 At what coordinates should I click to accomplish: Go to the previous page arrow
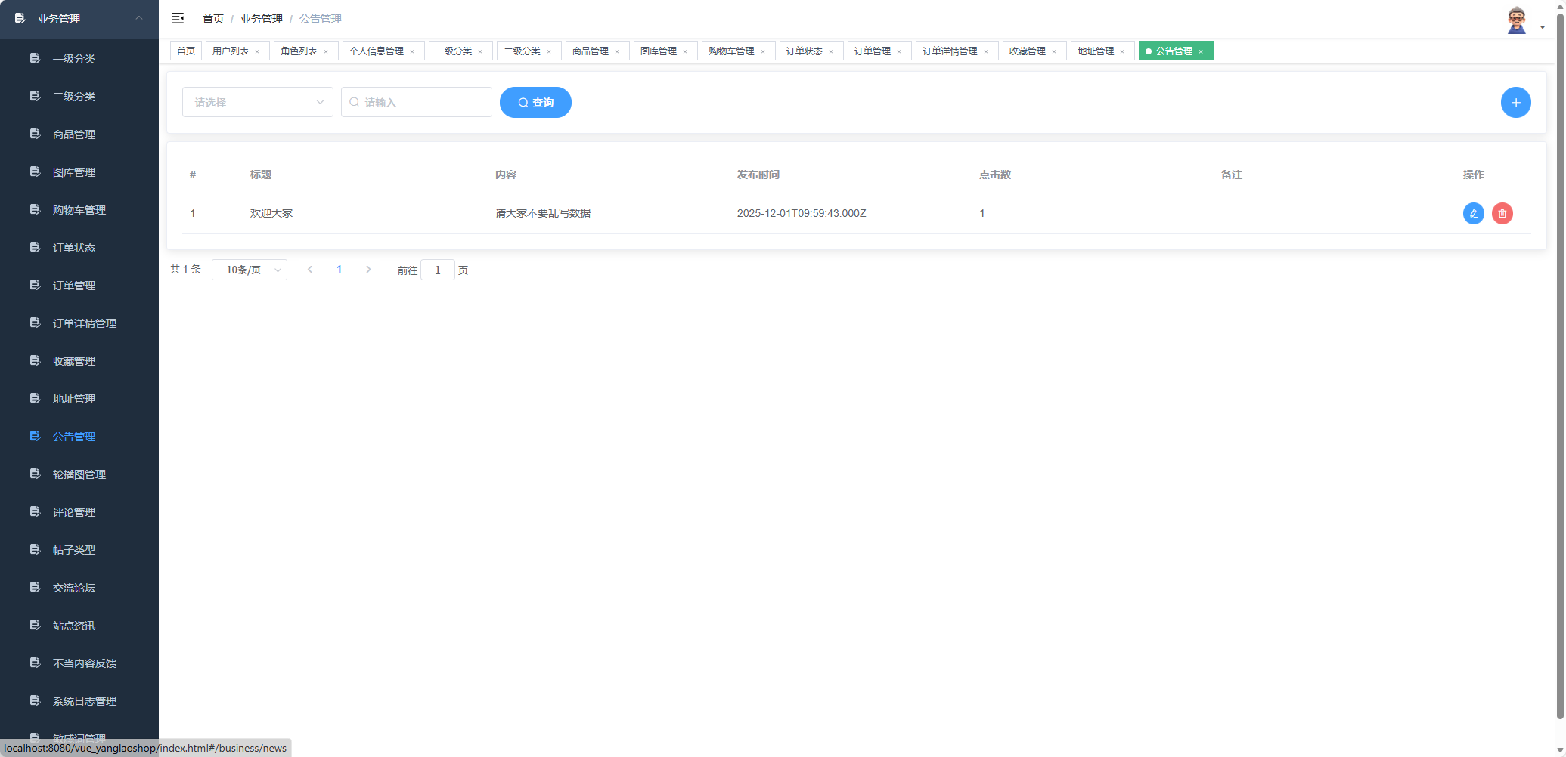pyautogui.click(x=310, y=270)
